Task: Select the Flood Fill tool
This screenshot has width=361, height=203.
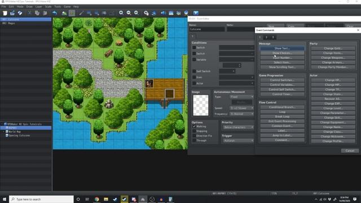Action: tap(104, 13)
